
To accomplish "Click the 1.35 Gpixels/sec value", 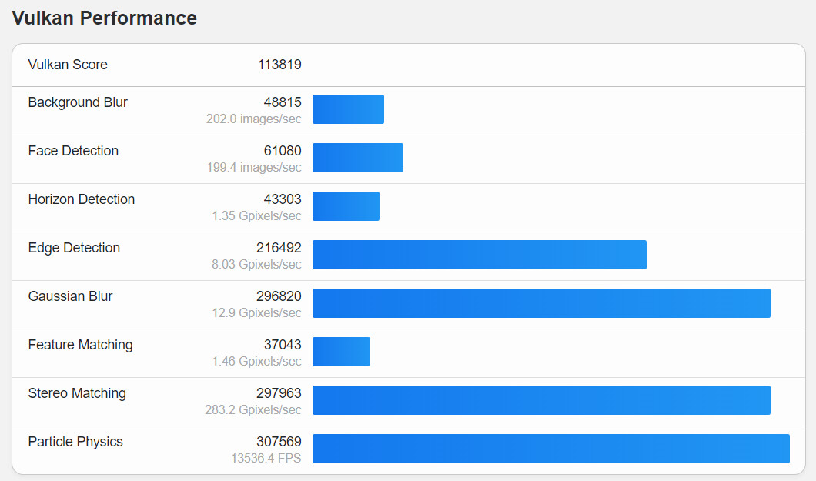I will coord(256,215).
